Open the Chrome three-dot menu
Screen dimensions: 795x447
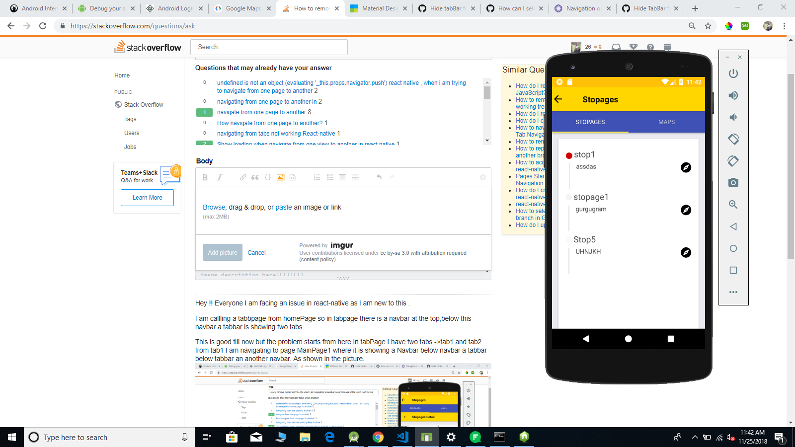785,26
